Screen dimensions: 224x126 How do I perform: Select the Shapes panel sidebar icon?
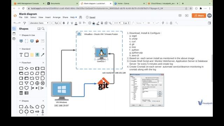coord(14,29)
